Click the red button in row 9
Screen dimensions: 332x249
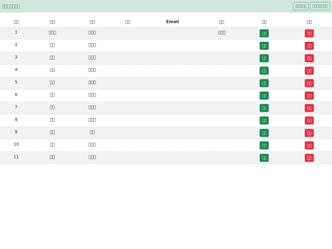point(309,133)
